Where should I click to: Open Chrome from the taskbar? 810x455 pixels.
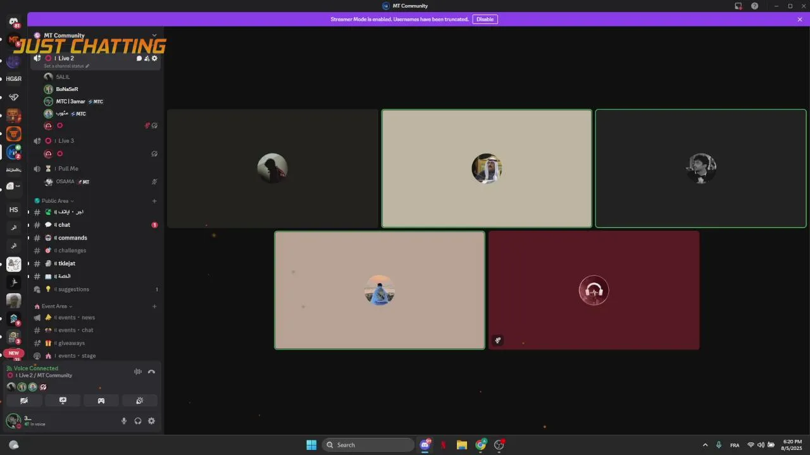pyautogui.click(x=481, y=445)
